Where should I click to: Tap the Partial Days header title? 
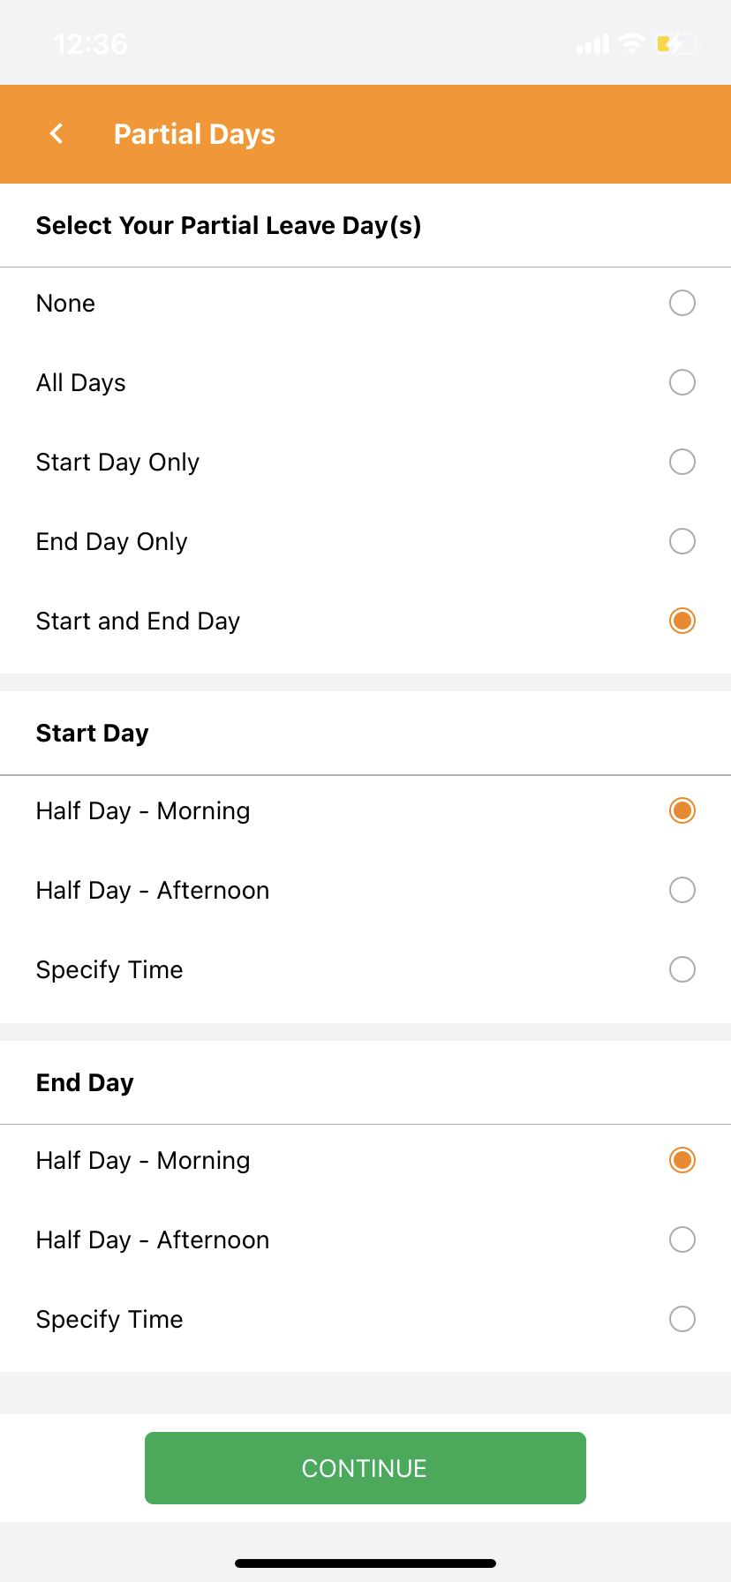[194, 134]
